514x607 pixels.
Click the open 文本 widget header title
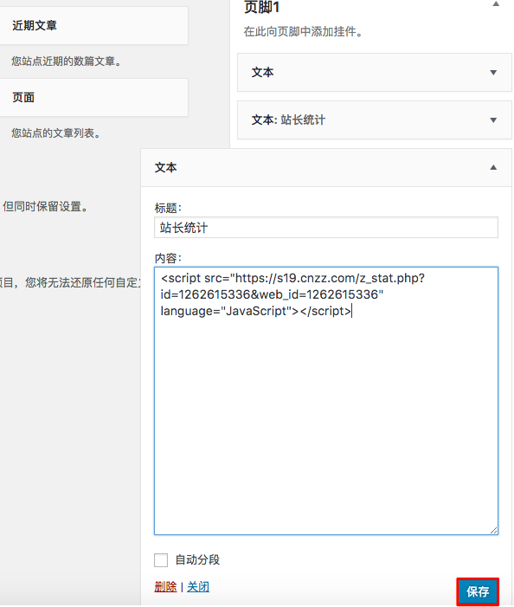tap(165, 168)
